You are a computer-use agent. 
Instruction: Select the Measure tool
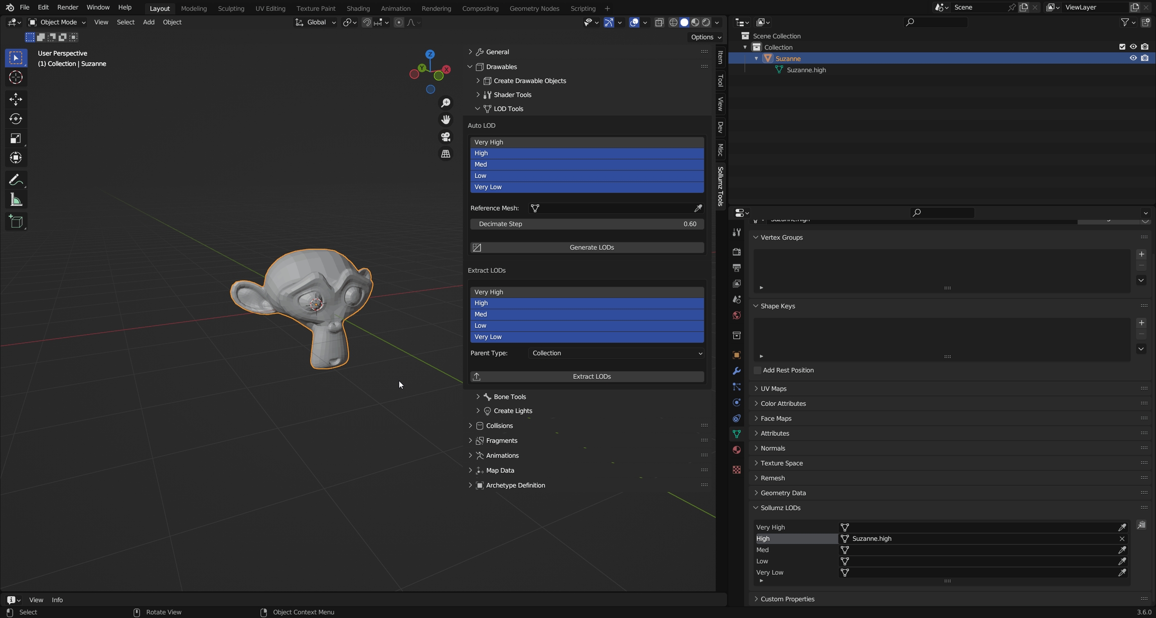(x=16, y=200)
